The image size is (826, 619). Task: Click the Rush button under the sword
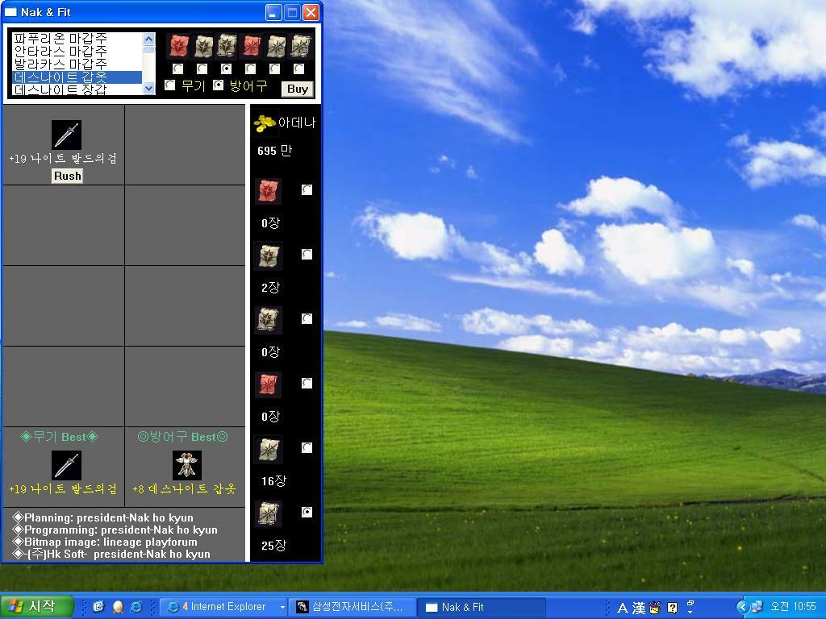tap(68, 176)
